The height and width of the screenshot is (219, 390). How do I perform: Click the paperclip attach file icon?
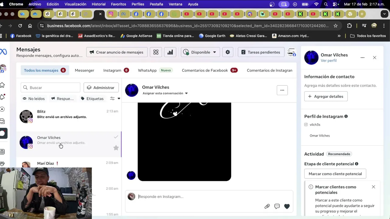pos(267,206)
